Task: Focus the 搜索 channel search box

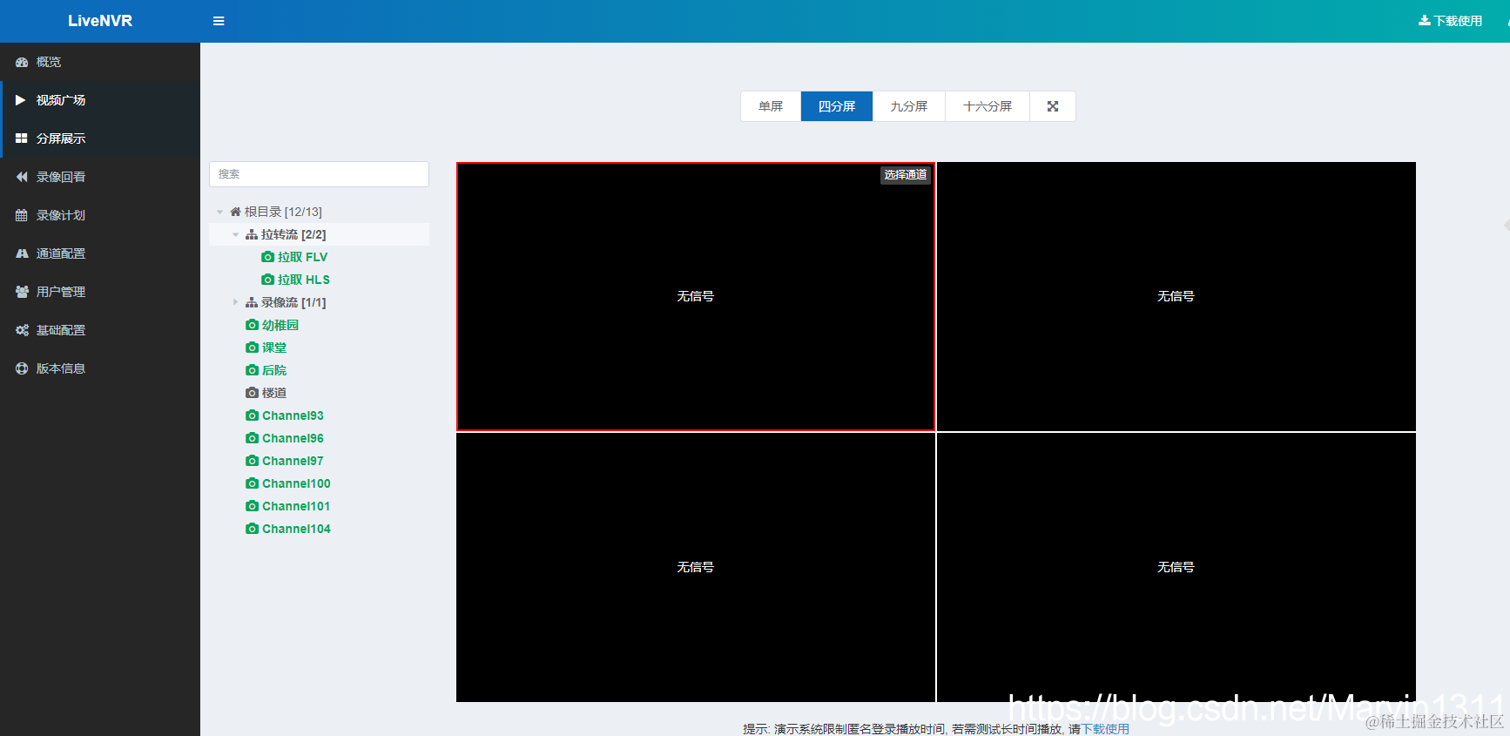Action: [319, 174]
